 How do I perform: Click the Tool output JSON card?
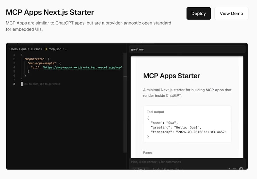coord(187,124)
